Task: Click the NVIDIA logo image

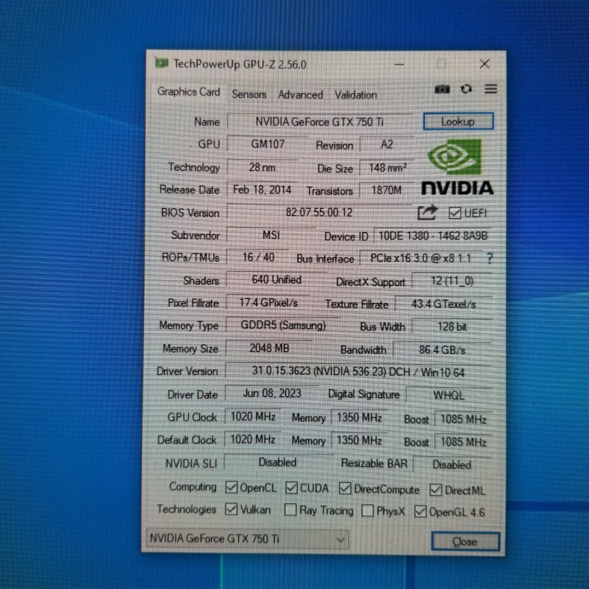Action: coord(457,167)
